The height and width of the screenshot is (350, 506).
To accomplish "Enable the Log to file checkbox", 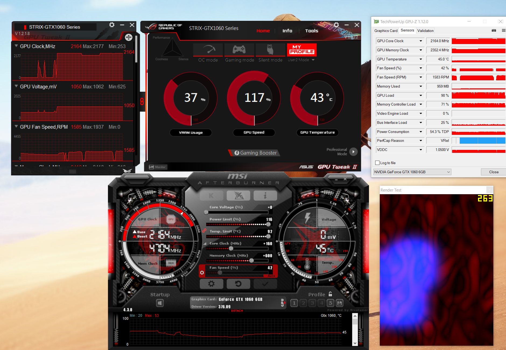I will click(377, 163).
